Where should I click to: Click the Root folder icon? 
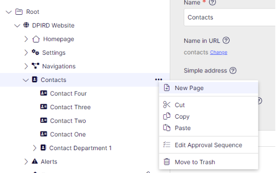19,12
